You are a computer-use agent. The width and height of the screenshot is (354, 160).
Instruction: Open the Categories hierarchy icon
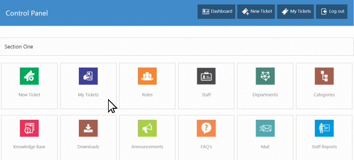[324, 76]
